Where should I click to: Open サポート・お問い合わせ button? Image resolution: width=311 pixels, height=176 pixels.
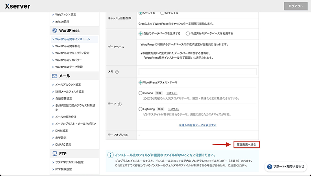click(286, 167)
